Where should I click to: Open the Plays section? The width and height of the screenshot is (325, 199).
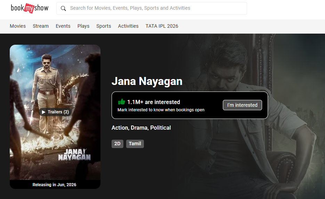[x=83, y=26]
